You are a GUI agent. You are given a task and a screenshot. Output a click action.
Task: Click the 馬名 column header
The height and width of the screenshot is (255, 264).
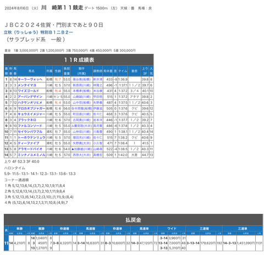(x=31, y=71)
